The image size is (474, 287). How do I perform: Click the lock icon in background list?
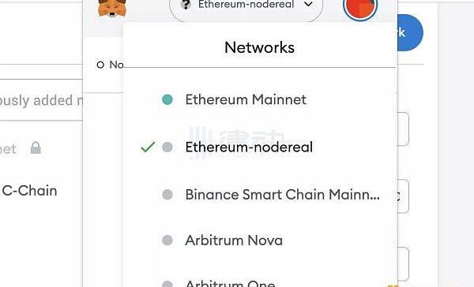click(x=36, y=147)
